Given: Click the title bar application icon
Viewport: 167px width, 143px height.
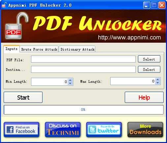Looking at the screenshot, I should [4, 5].
